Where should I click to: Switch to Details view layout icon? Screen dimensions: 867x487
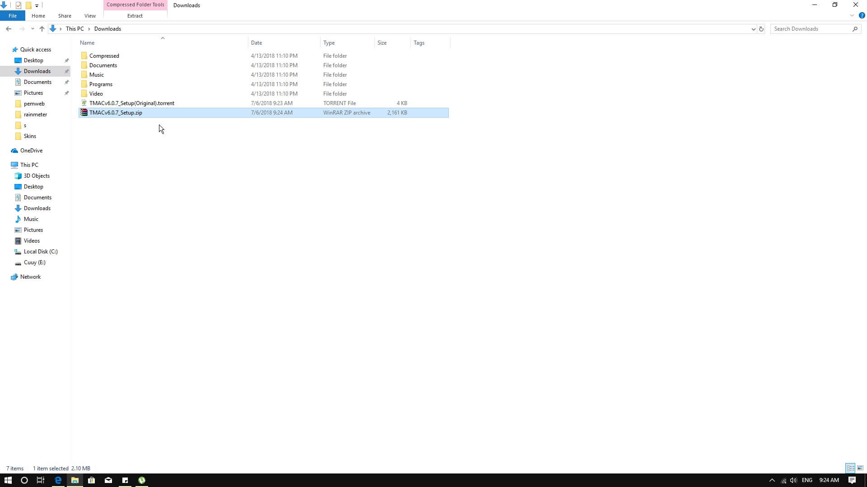850,468
